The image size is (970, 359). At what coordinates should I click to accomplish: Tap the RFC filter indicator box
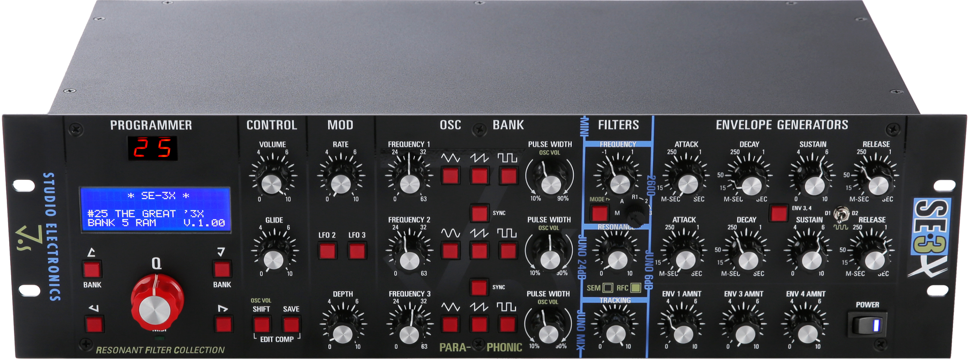(636, 288)
